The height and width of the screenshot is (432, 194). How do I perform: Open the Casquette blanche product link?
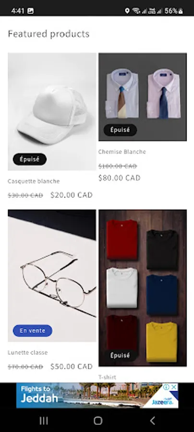34,181
